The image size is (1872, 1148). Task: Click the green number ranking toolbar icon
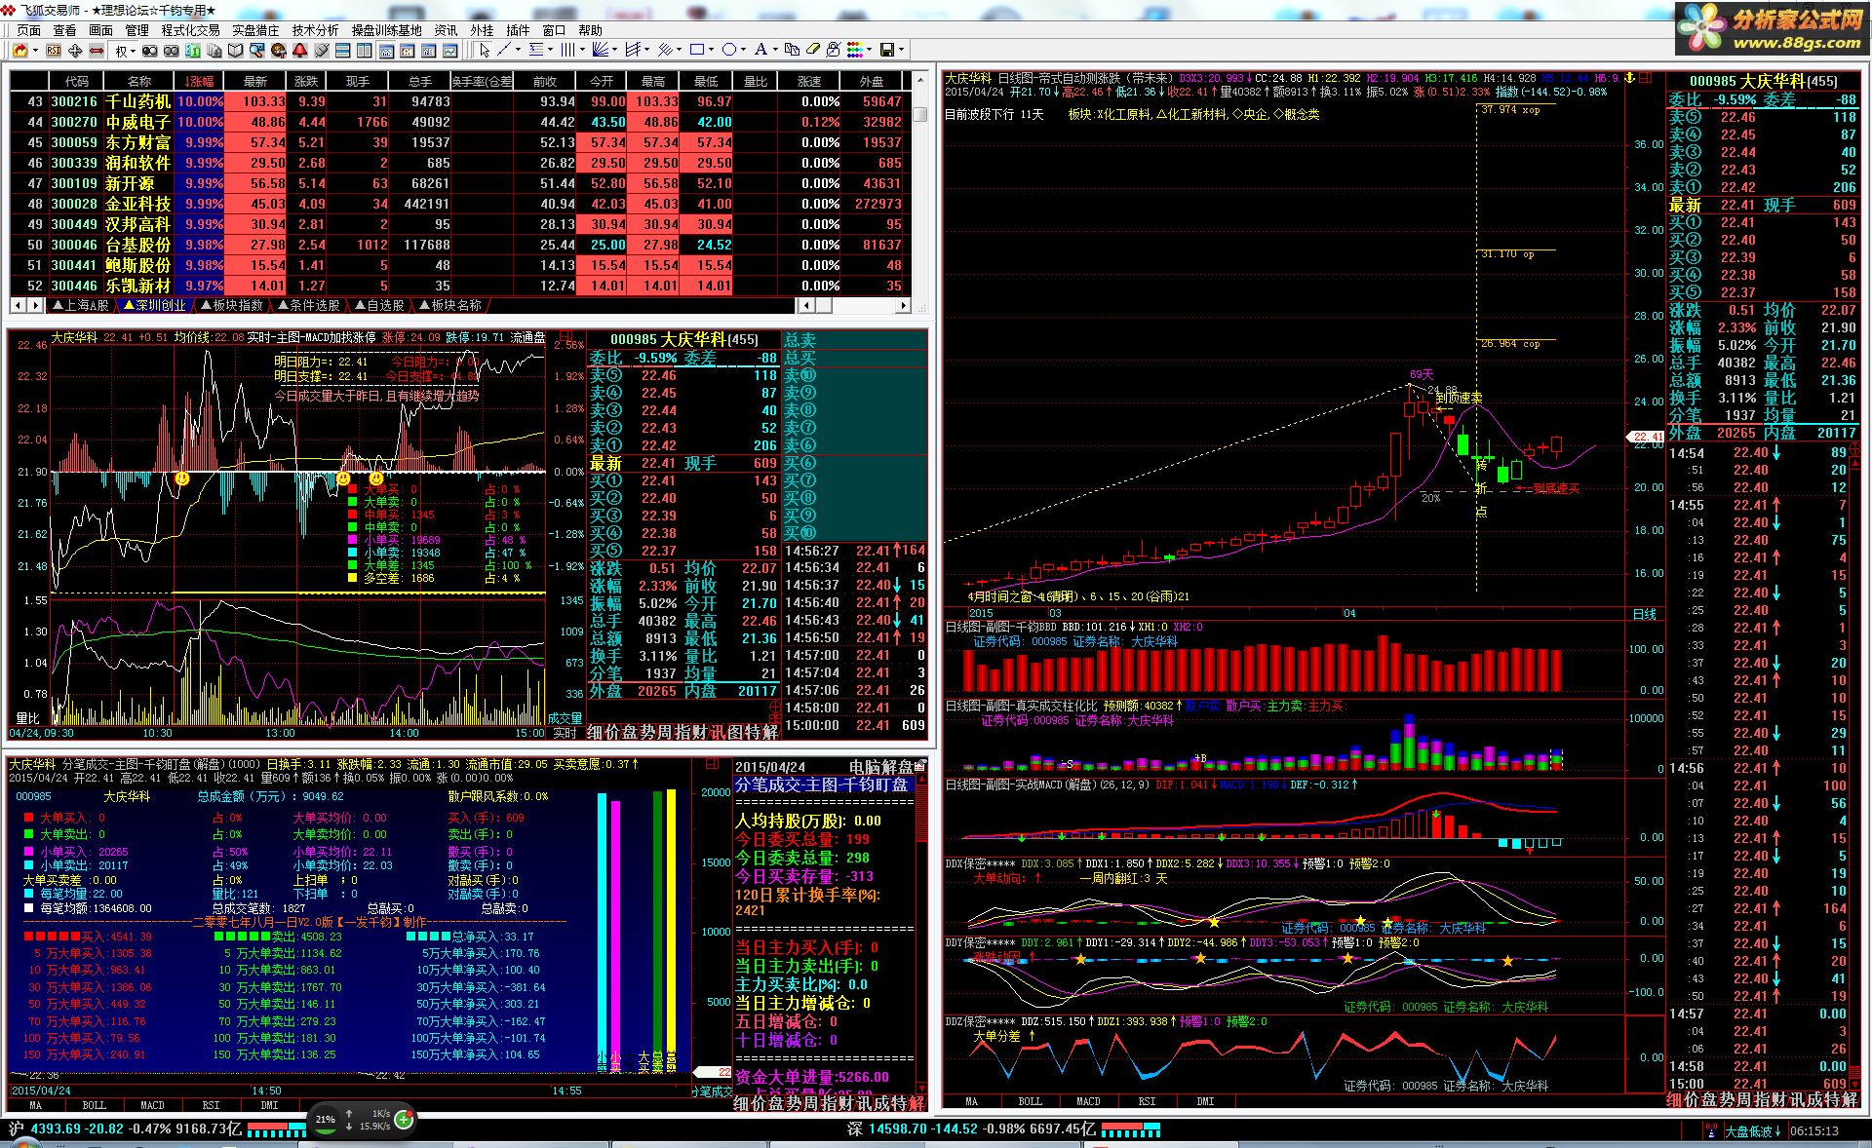point(193,51)
